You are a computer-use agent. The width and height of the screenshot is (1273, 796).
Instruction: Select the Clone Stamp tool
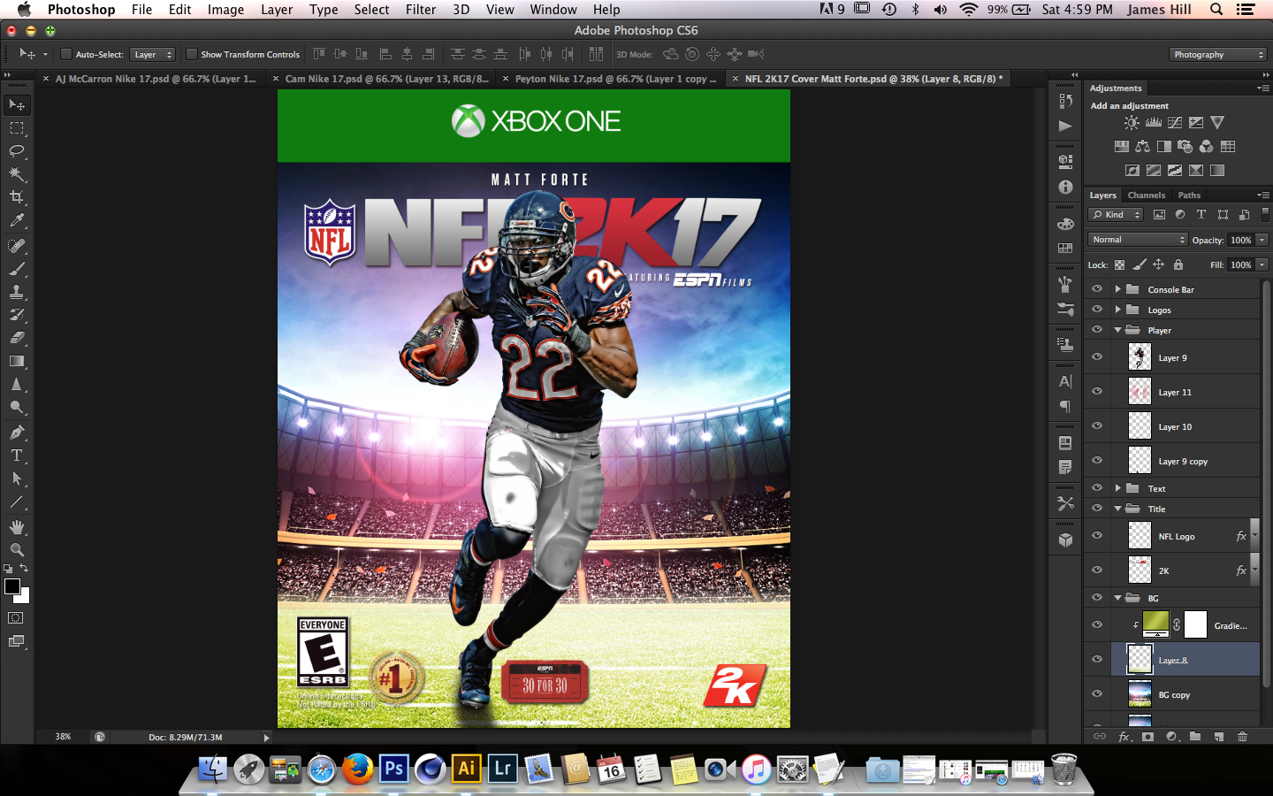pyautogui.click(x=17, y=292)
